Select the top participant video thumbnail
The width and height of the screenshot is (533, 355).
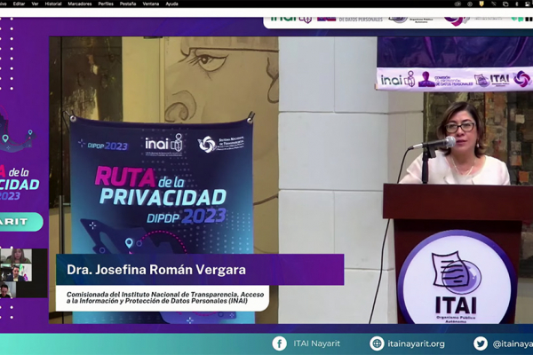click(x=16, y=256)
